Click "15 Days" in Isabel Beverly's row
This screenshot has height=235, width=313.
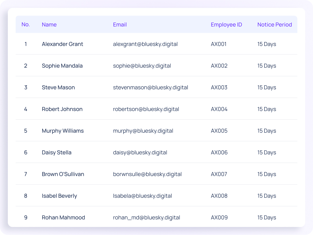click(x=267, y=196)
